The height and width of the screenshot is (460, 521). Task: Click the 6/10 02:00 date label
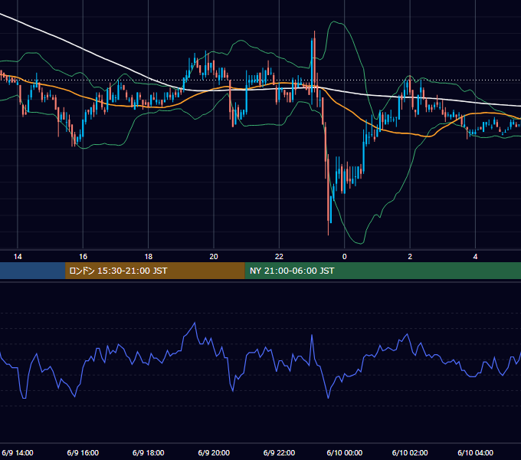(410, 453)
